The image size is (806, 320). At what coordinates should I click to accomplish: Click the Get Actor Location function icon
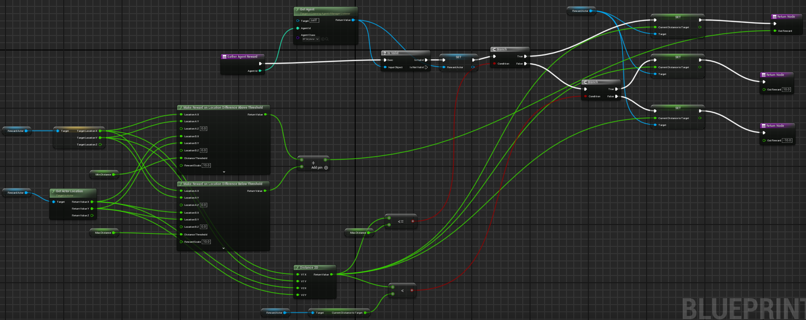click(x=53, y=191)
